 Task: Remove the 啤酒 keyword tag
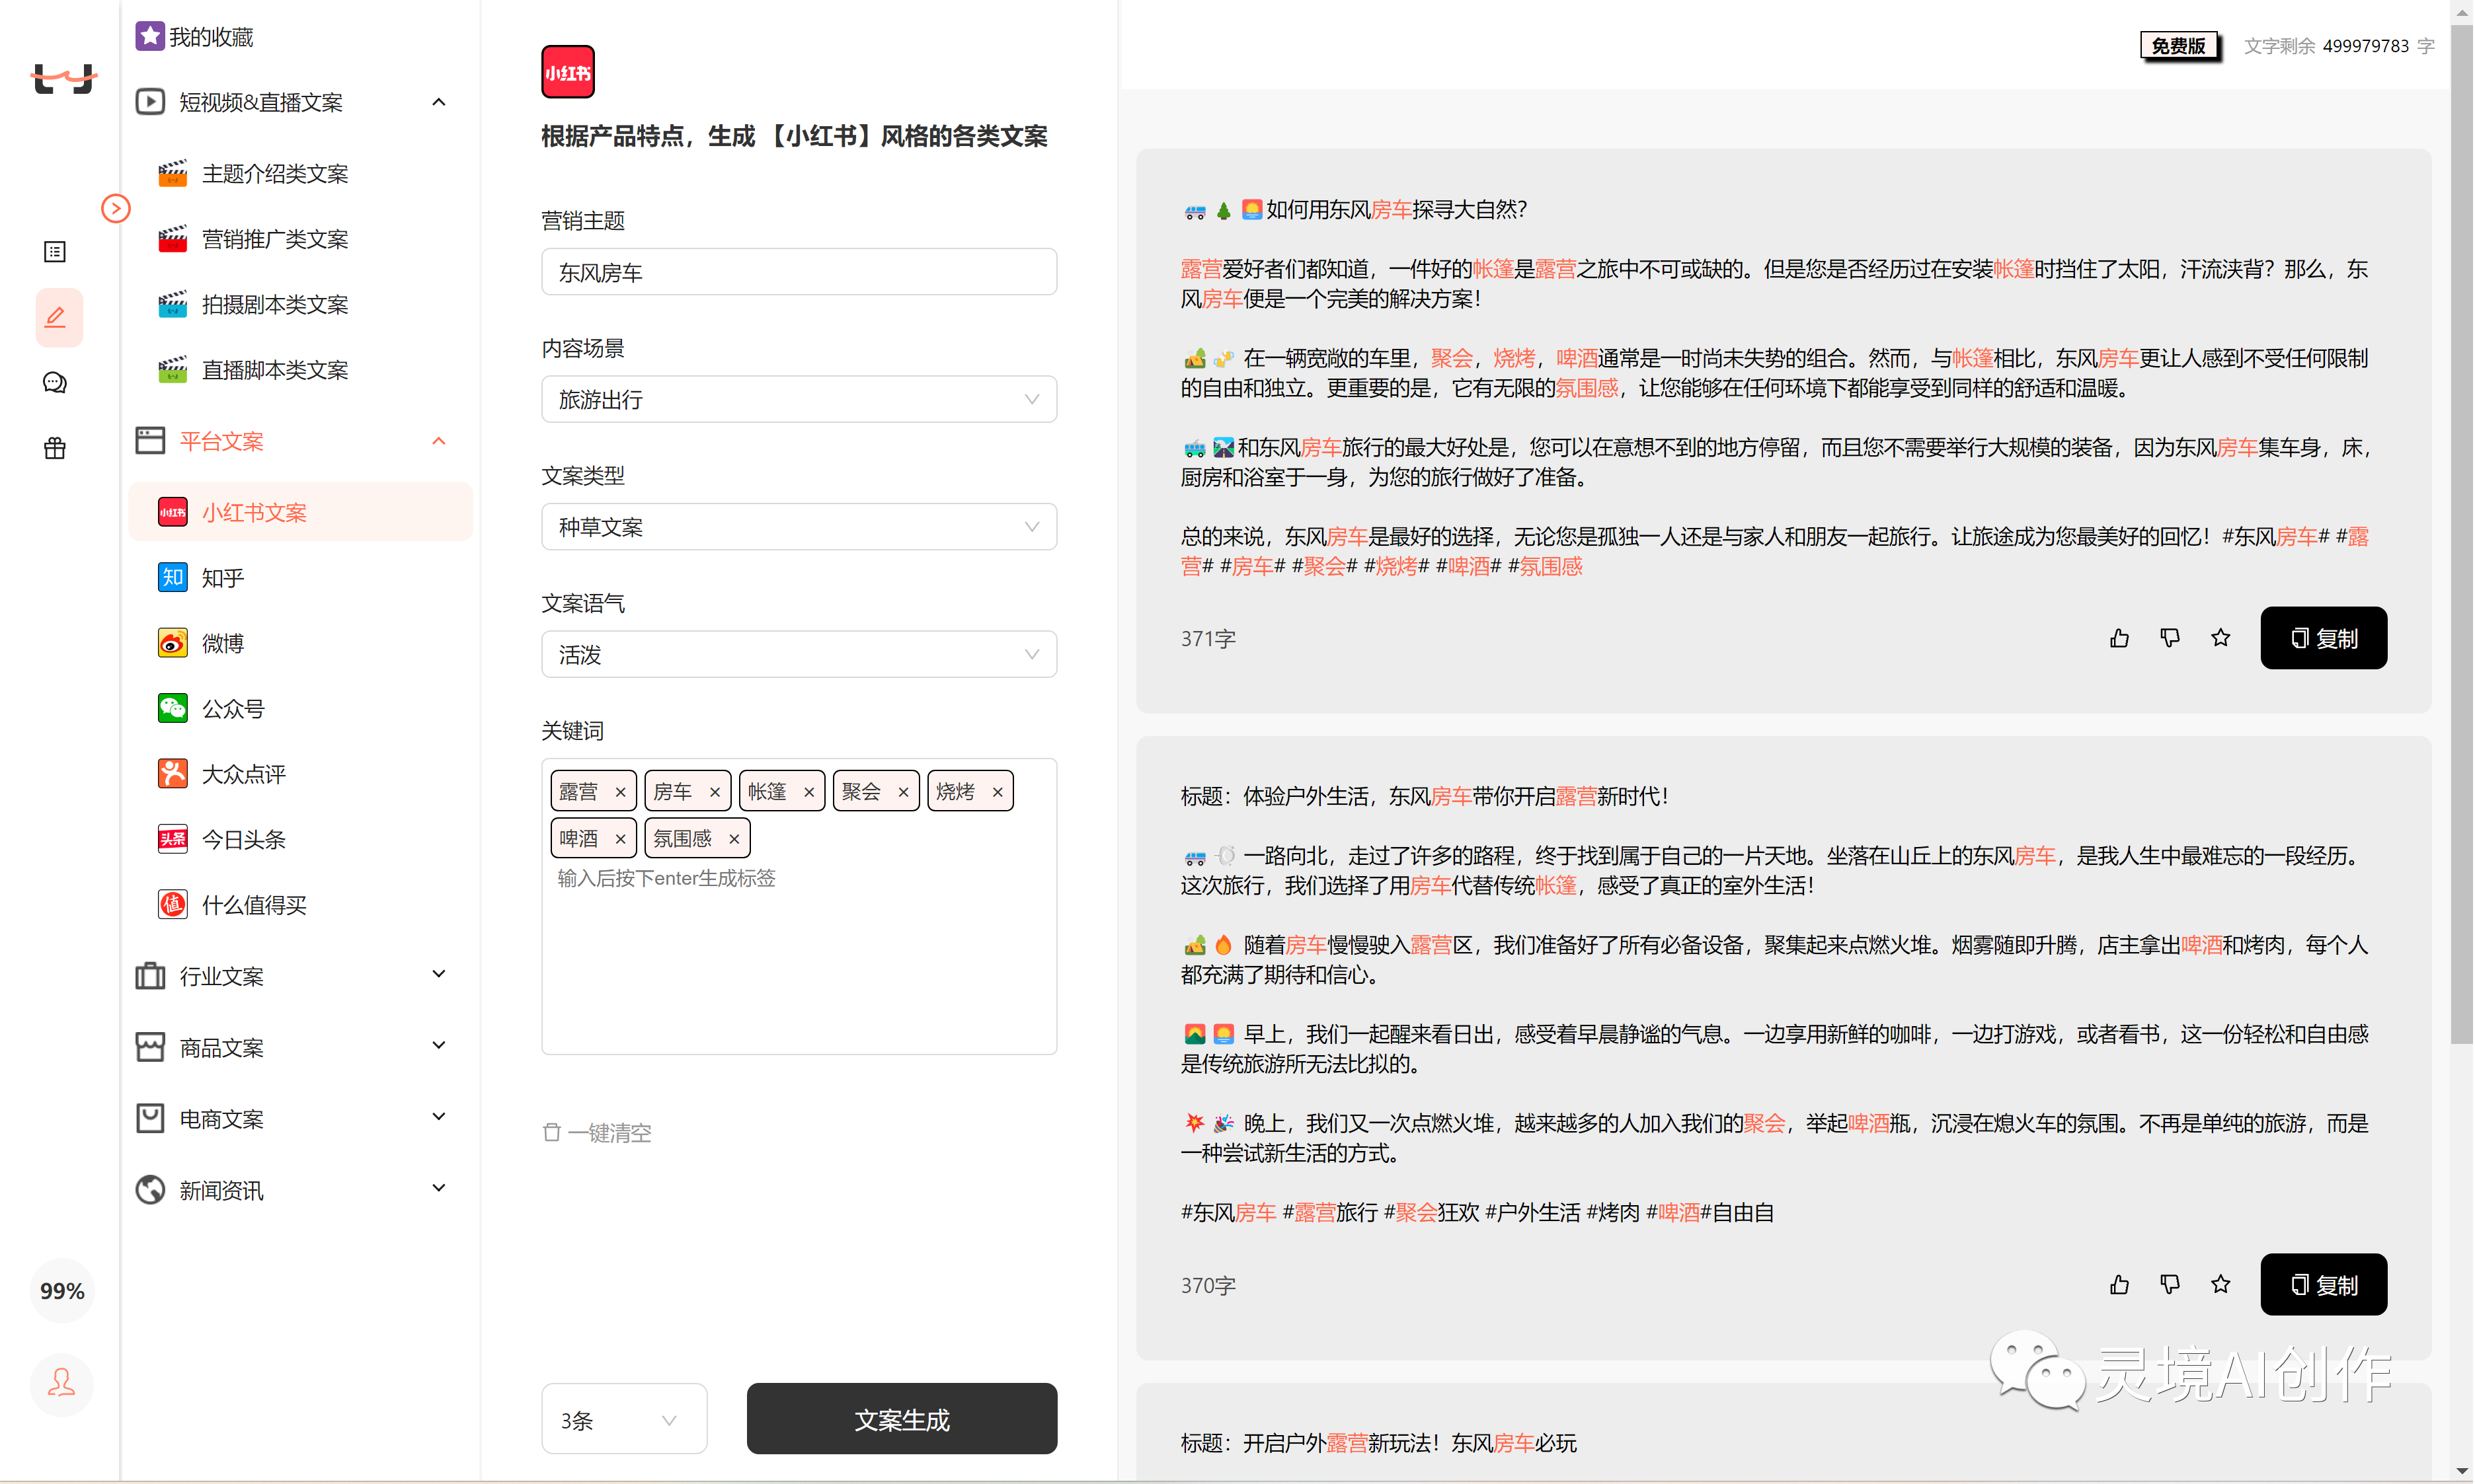620,839
